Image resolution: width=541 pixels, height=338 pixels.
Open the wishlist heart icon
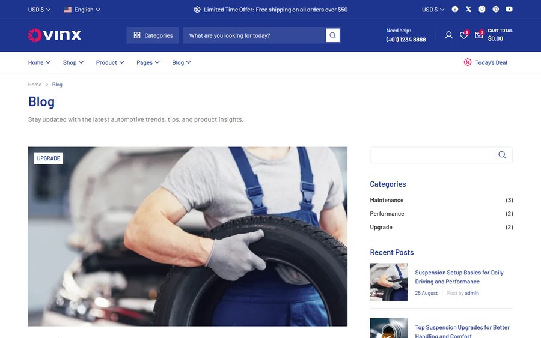point(463,35)
